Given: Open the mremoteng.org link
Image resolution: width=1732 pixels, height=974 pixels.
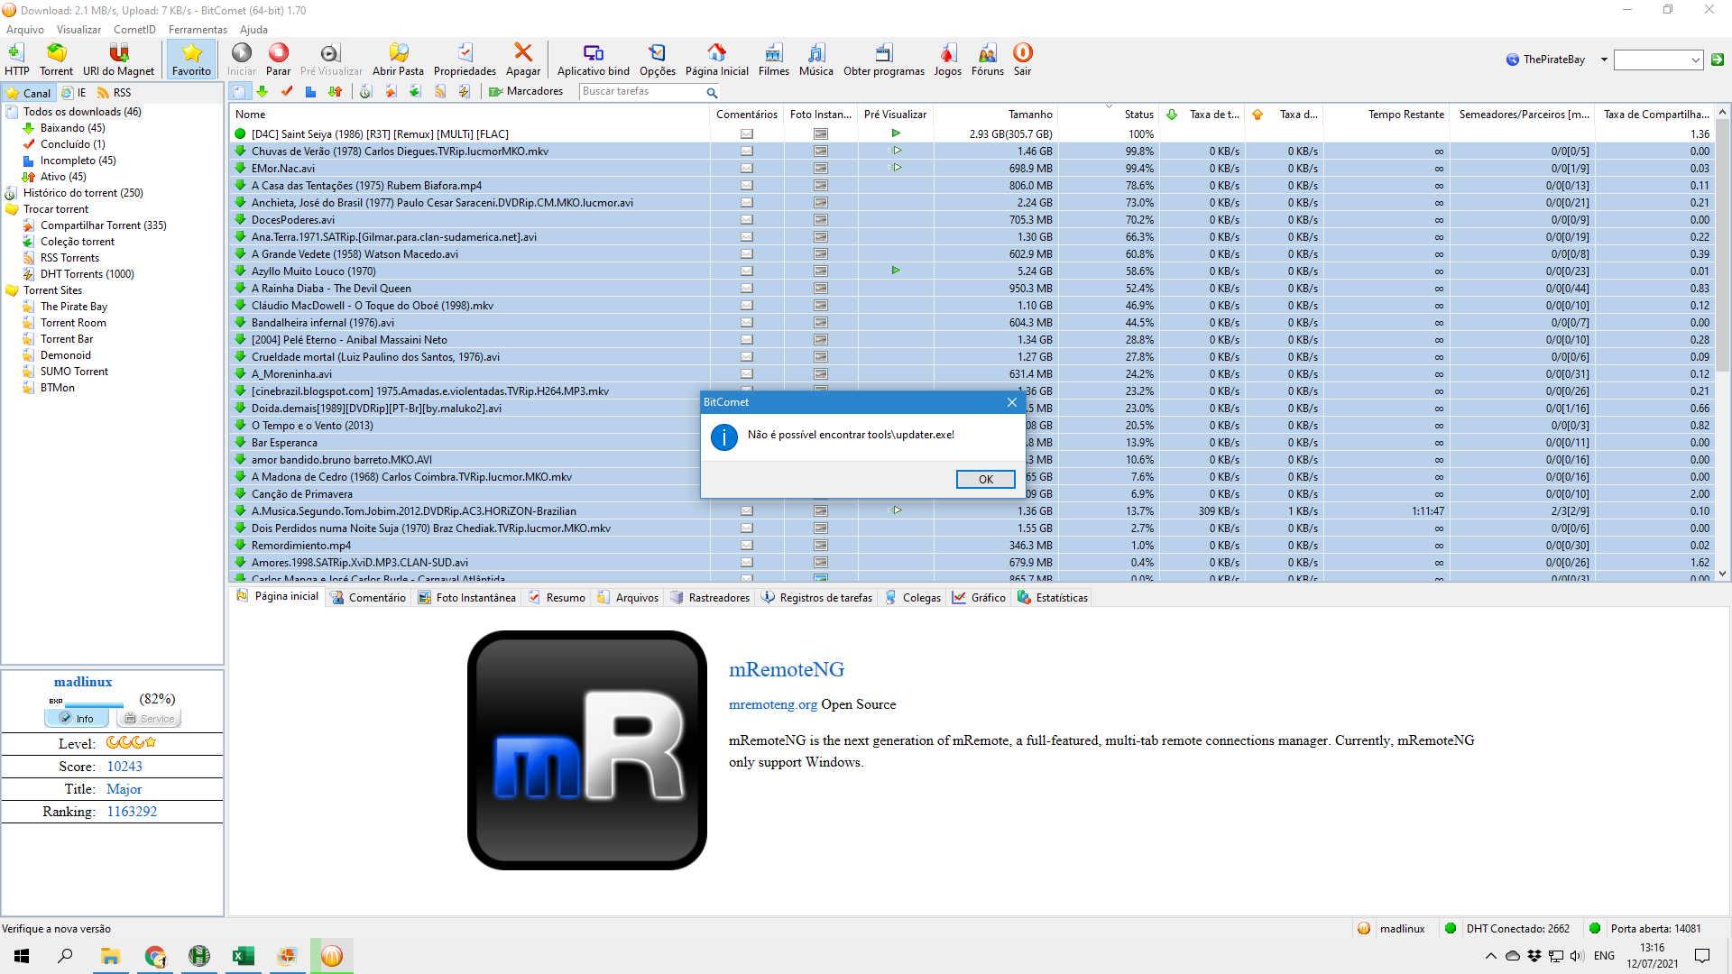Looking at the screenshot, I should pos(772,704).
